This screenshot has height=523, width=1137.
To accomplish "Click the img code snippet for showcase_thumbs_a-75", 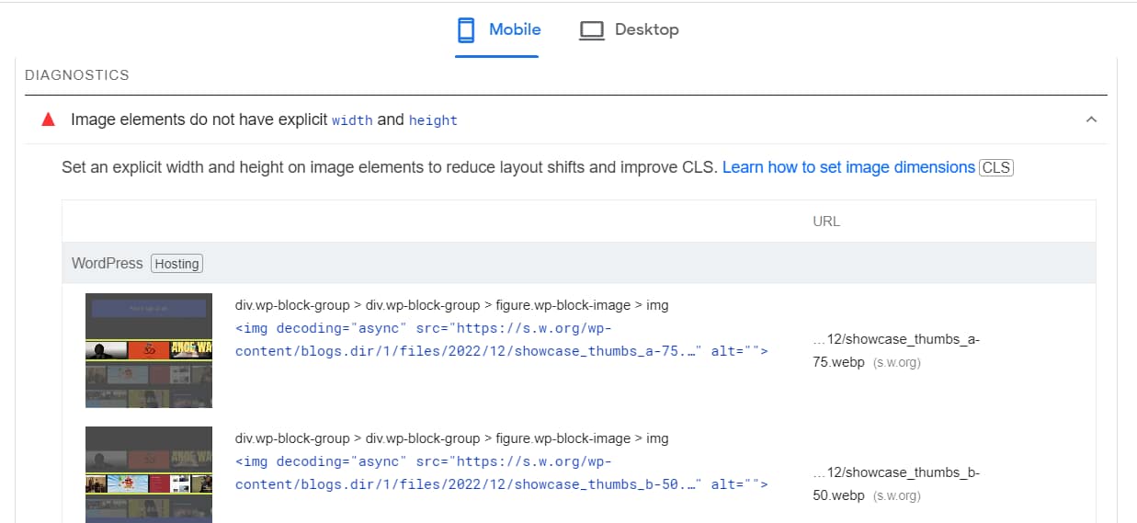I will (502, 340).
